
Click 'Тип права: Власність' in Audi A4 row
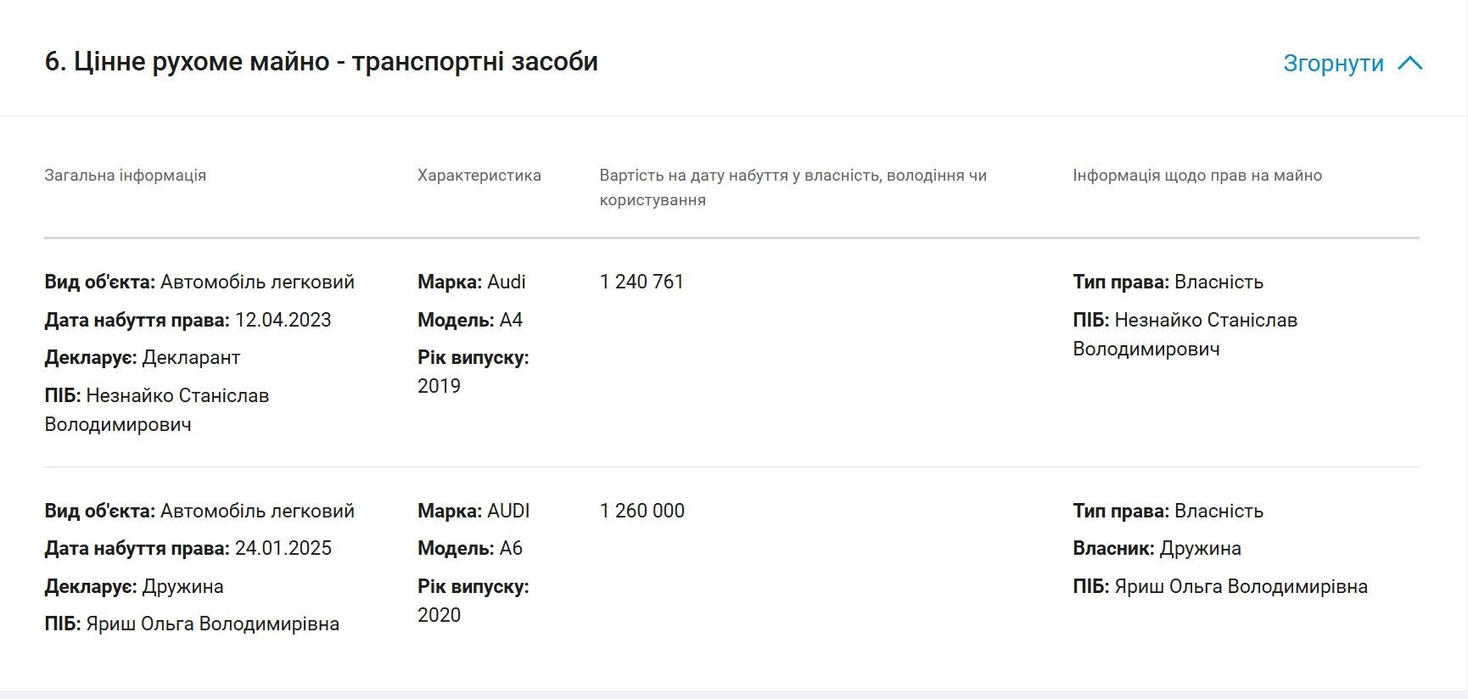[1168, 282]
